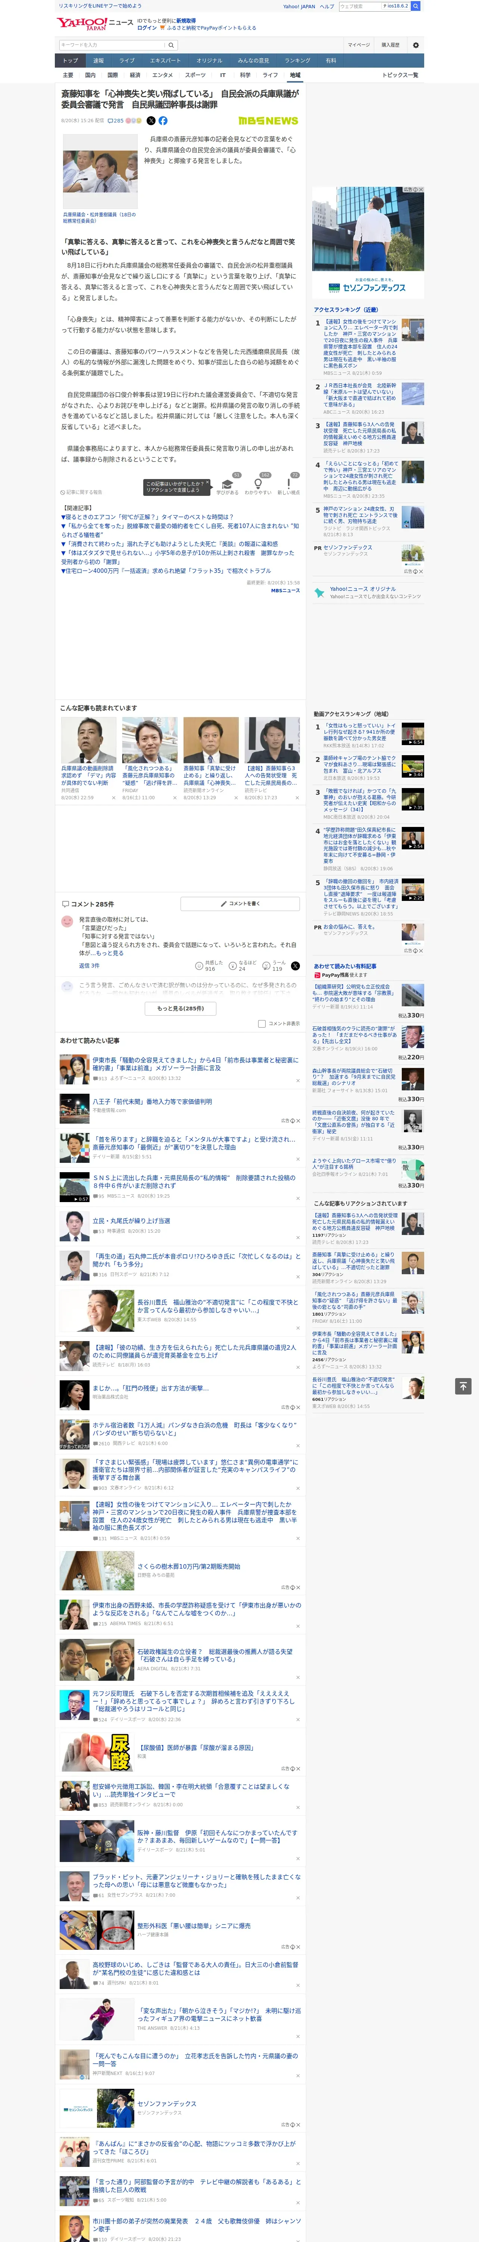
Task: Select the 経済 category tab
Action: click(x=135, y=75)
